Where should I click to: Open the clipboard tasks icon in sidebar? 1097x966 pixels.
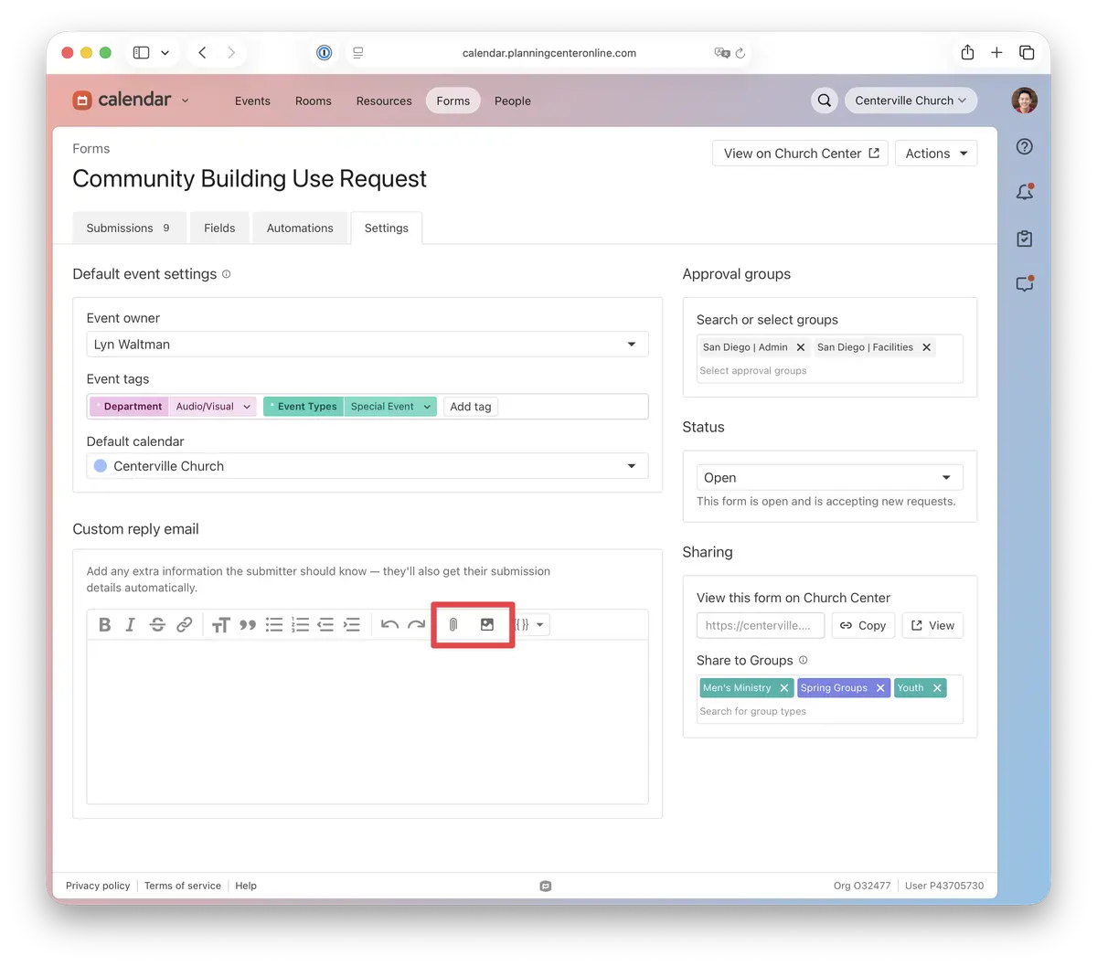(x=1025, y=239)
